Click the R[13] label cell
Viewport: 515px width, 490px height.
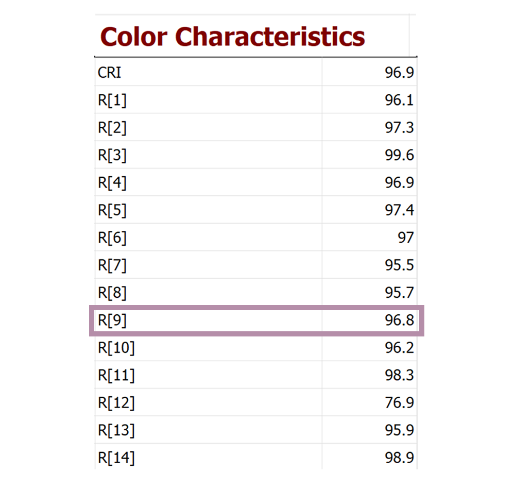(x=116, y=430)
